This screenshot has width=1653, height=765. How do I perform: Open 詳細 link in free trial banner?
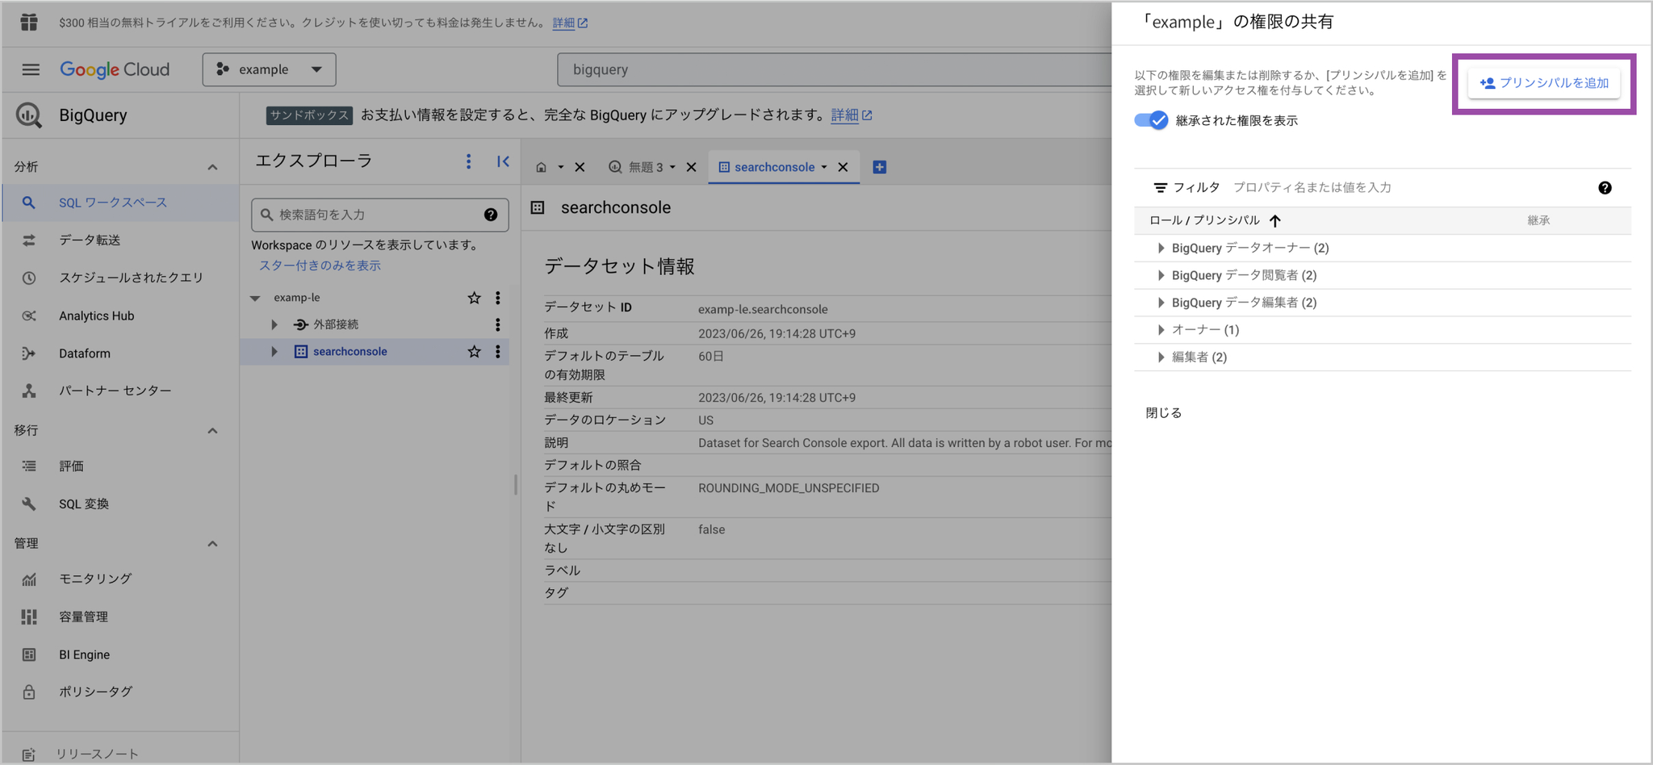point(570,23)
